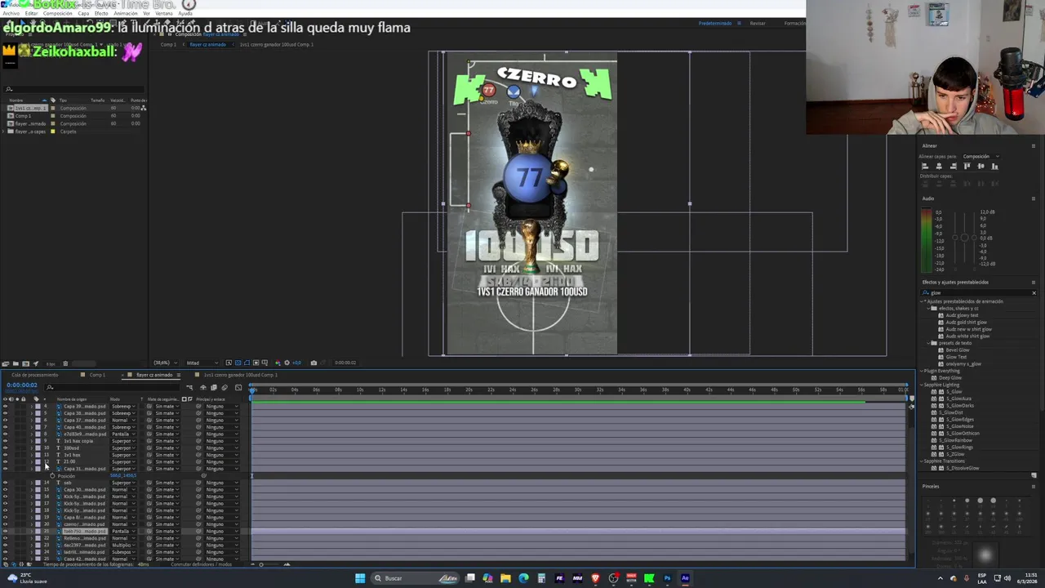Viewport: 1045px width, 588px height.
Task: Click the project panel search field
Action: (73, 89)
